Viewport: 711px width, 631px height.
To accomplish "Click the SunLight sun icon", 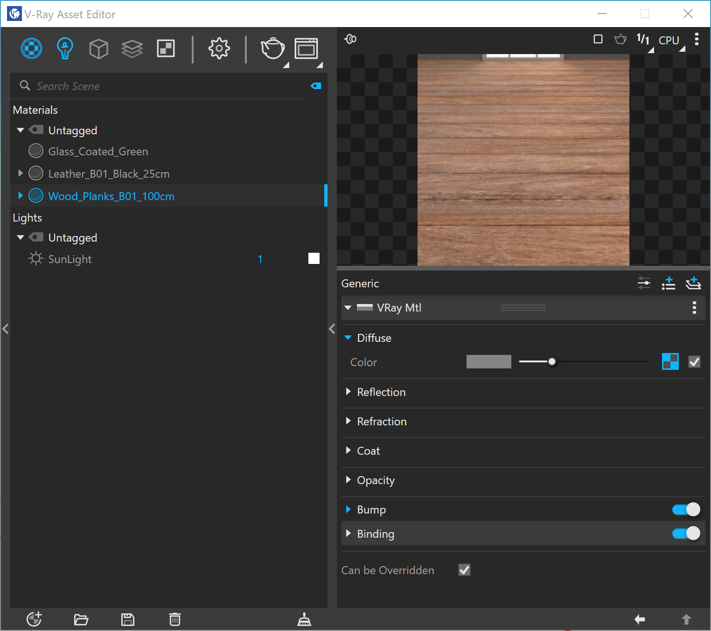I will (36, 258).
